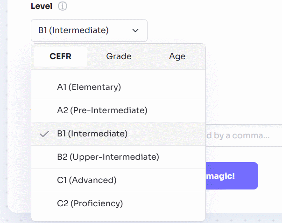
Task: Select C1 (Advanced) level
Action: coord(86,180)
